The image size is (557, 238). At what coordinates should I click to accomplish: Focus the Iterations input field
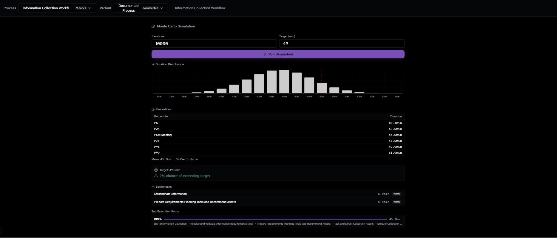point(214,43)
